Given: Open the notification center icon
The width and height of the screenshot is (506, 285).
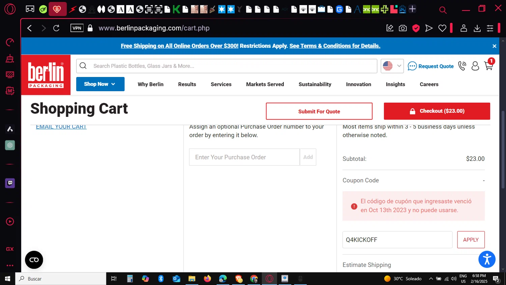Looking at the screenshot, I should coord(496,279).
